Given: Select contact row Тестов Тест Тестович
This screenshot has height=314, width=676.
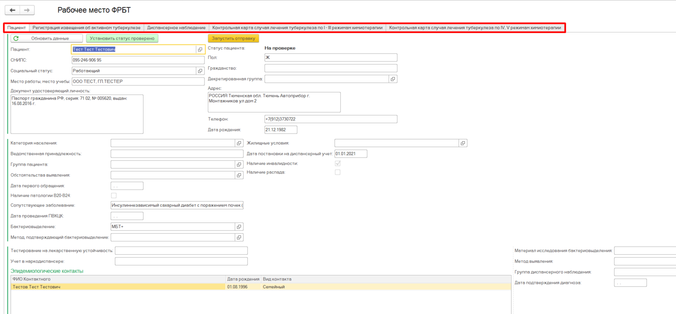Looking at the screenshot, I should [x=117, y=287].
